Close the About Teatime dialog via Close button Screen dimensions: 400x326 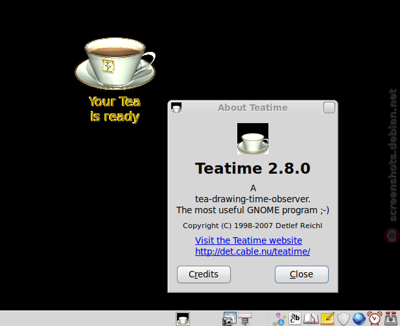pos(301,274)
